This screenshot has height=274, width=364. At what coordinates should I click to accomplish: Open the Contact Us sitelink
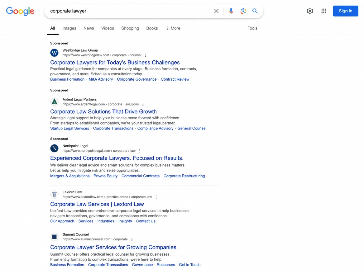point(146,221)
